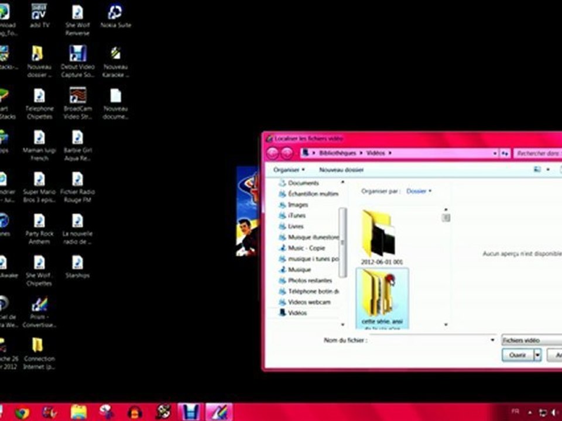Open the file explorer taskbar icon
The image size is (562, 421).
point(78,412)
